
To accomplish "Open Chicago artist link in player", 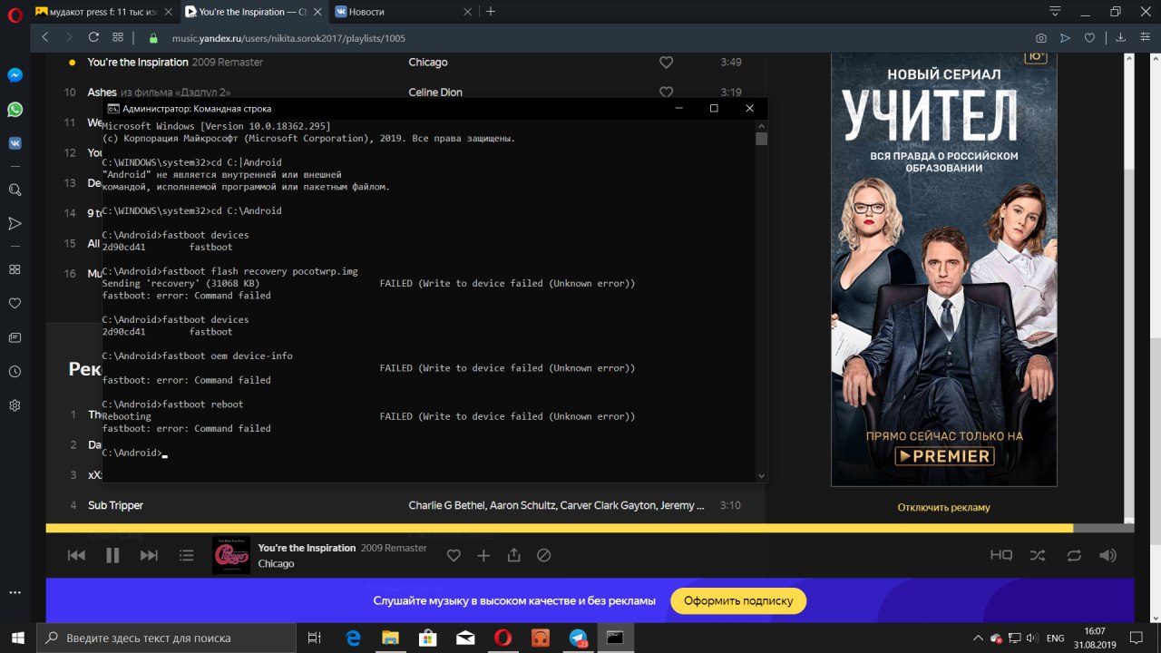I will (276, 564).
